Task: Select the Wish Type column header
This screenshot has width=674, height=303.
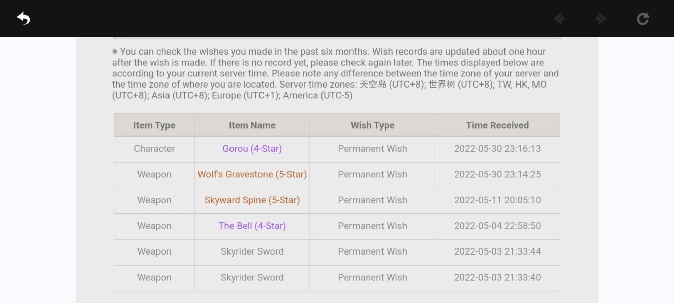Action: pyautogui.click(x=372, y=125)
